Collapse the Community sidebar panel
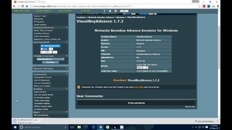Viewport: 232px width, 130px height. (x=67, y=74)
